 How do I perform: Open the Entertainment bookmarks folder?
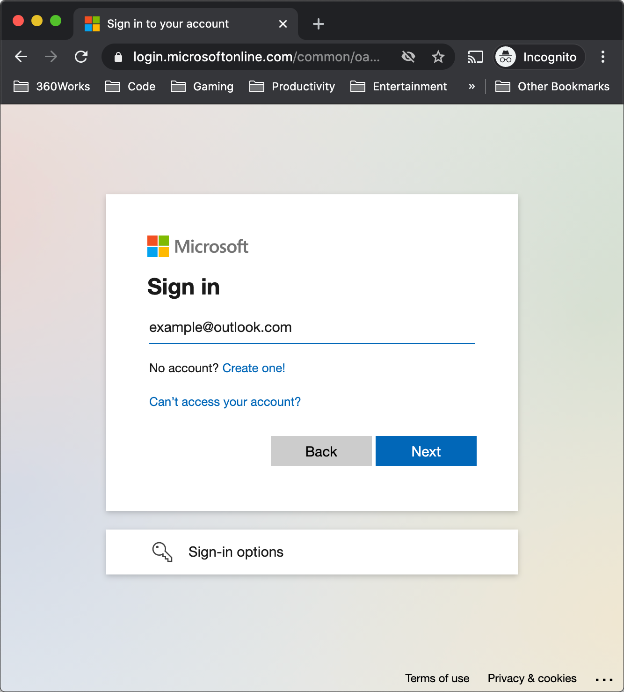[x=399, y=87]
